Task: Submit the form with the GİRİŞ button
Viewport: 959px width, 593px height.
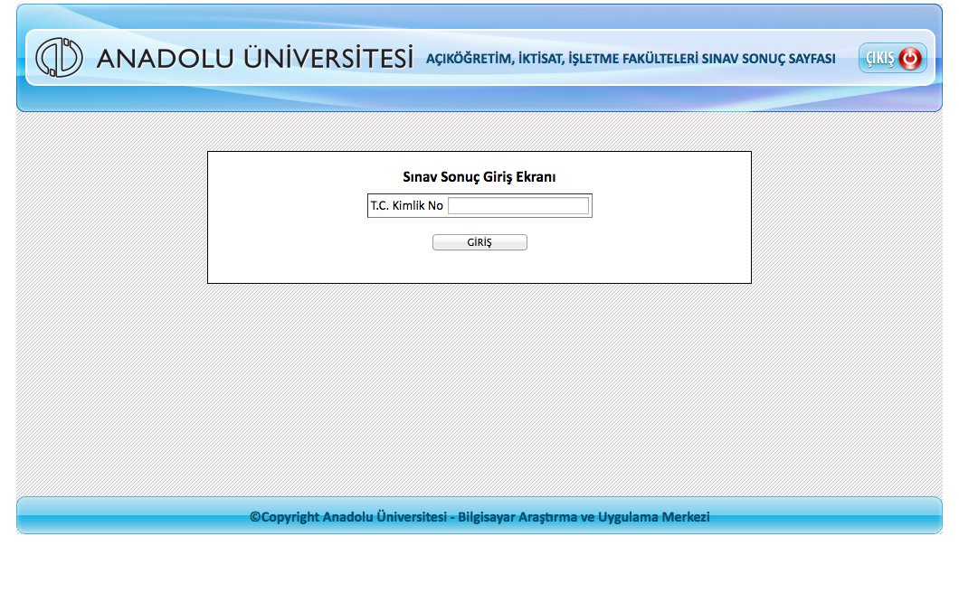Action: coord(479,242)
